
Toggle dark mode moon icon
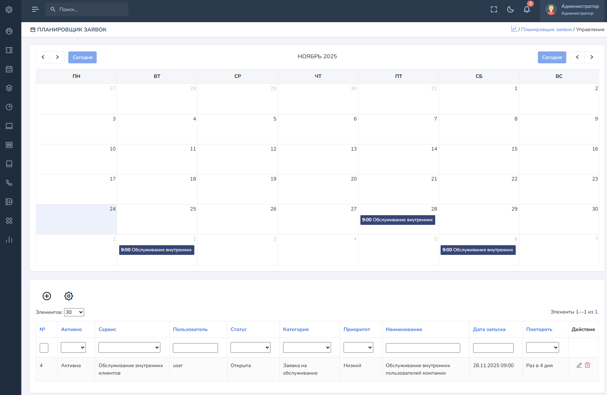(x=510, y=10)
